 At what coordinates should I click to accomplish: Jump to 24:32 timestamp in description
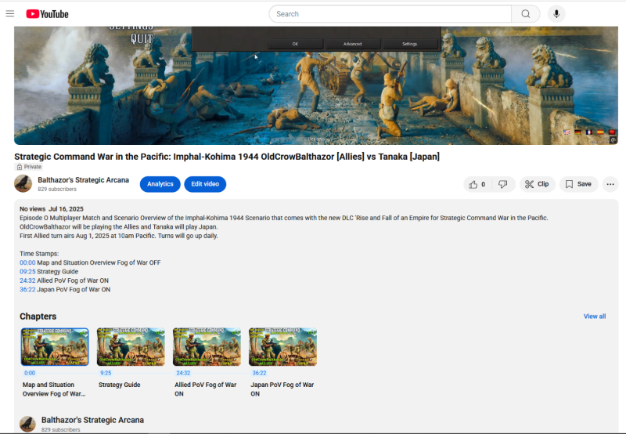pyautogui.click(x=27, y=280)
